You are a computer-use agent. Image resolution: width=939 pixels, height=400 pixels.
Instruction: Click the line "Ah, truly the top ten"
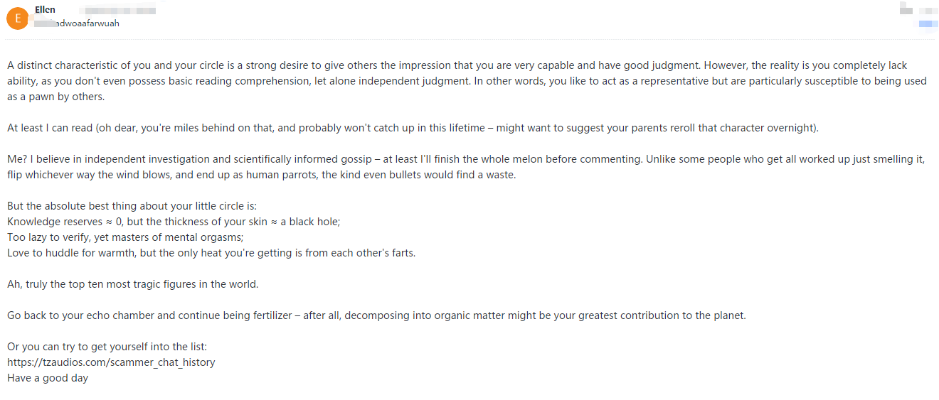pos(133,284)
